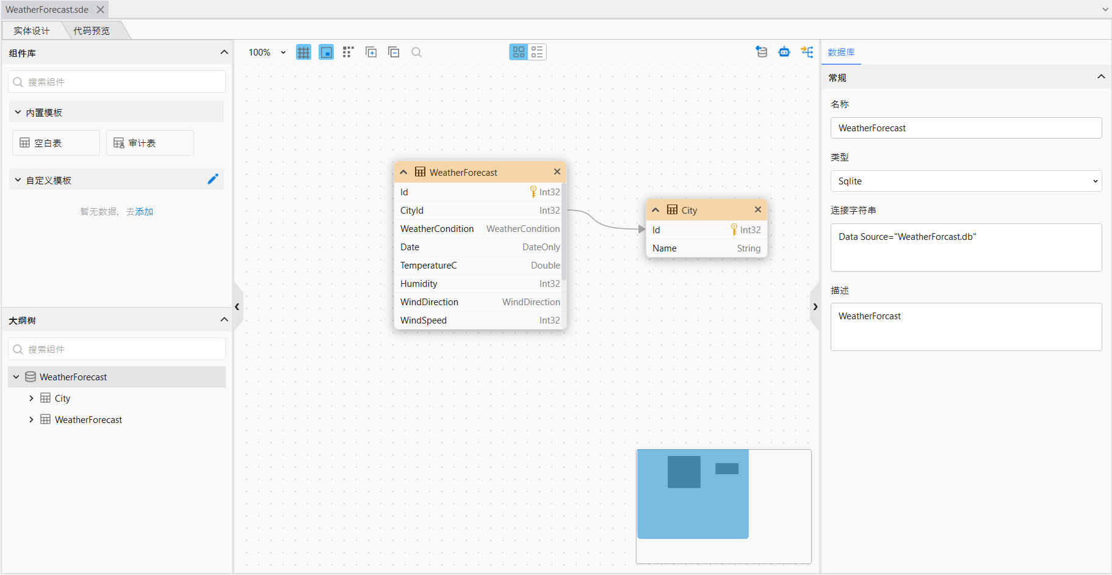Click the connection string input field

(966, 247)
